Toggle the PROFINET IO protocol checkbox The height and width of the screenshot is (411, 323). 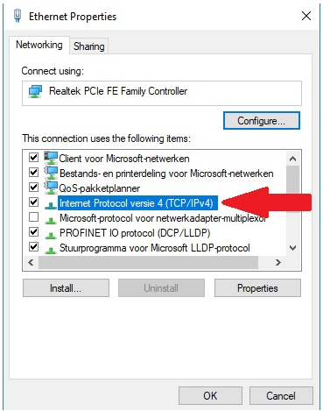coord(33,232)
